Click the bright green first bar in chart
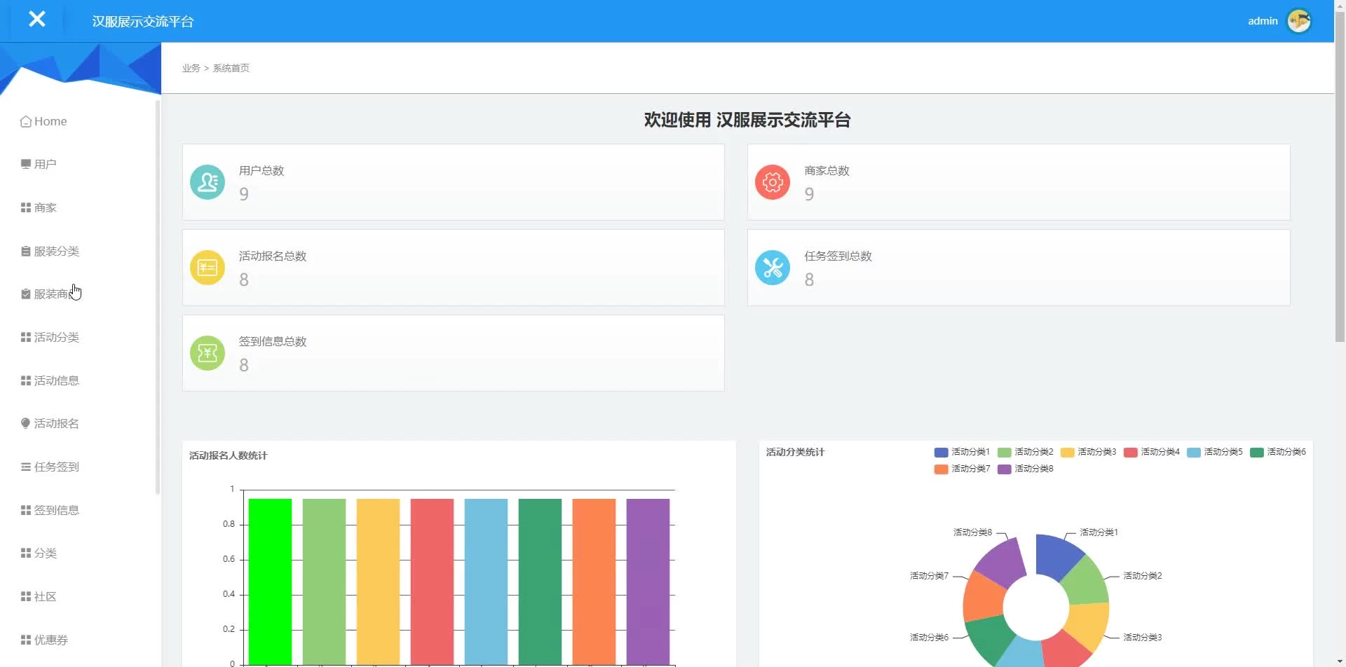The height and width of the screenshot is (667, 1346). [270, 580]
